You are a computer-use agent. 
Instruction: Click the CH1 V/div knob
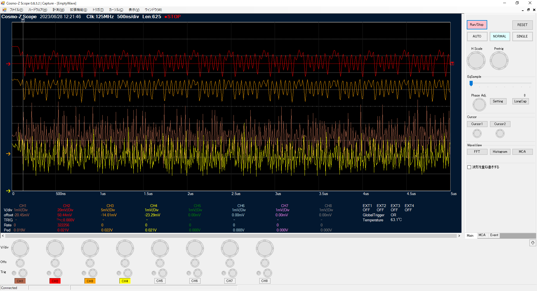(x=20, y=248)
